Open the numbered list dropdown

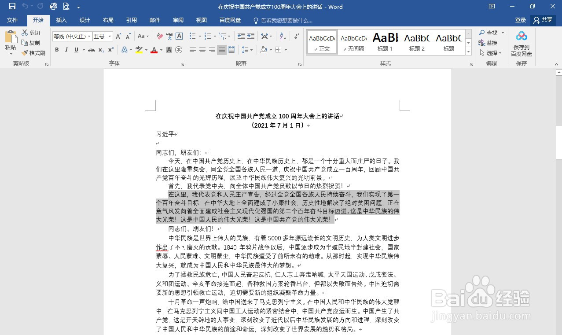[x=214, y=36]
